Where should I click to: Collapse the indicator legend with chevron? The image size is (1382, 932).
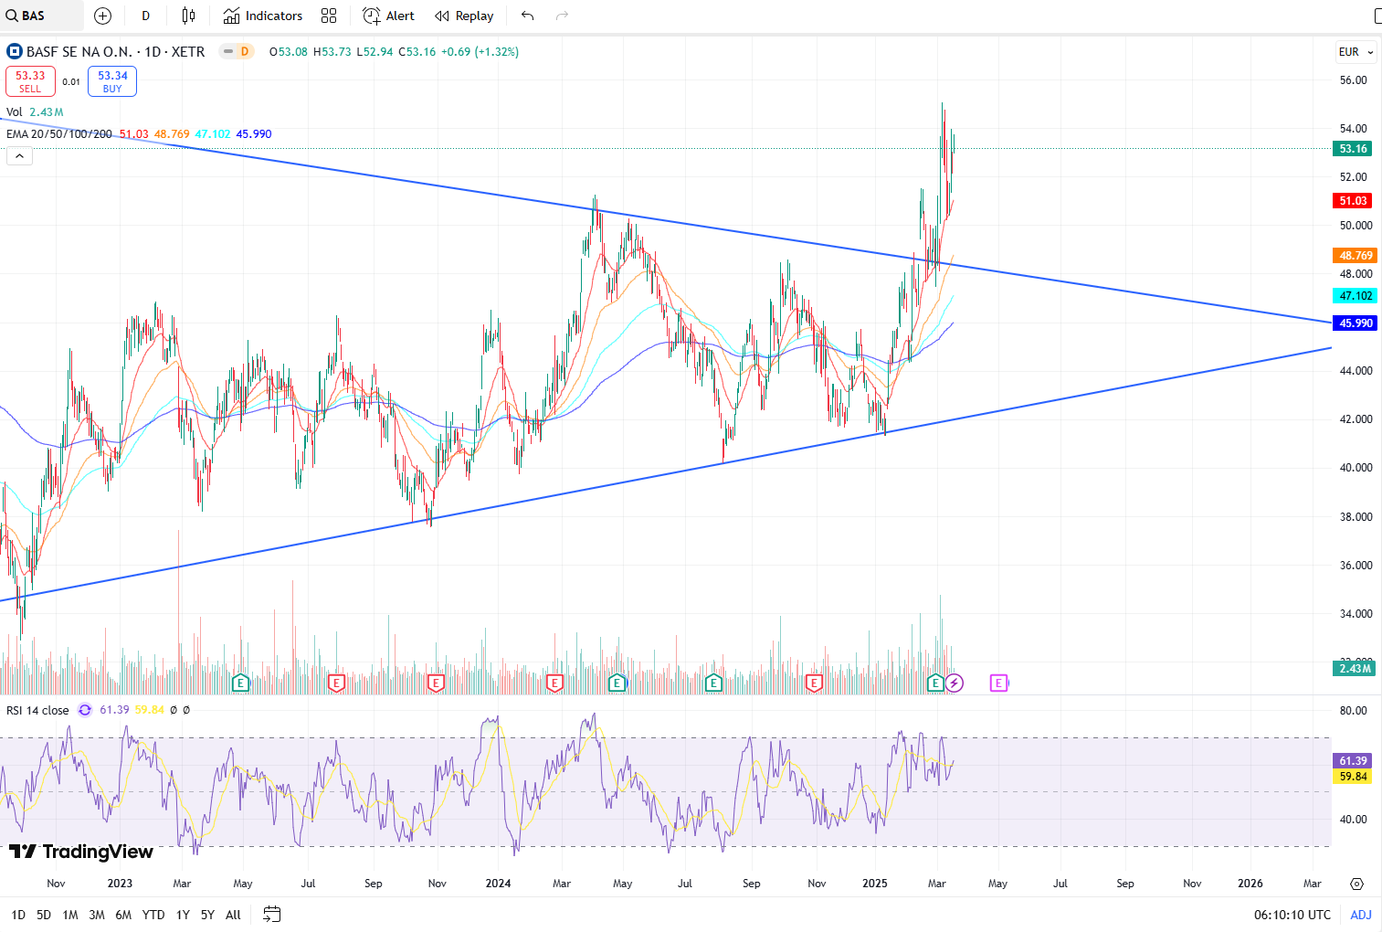point(19,156)
